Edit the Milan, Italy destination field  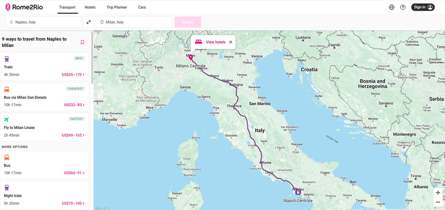[134, 22]
